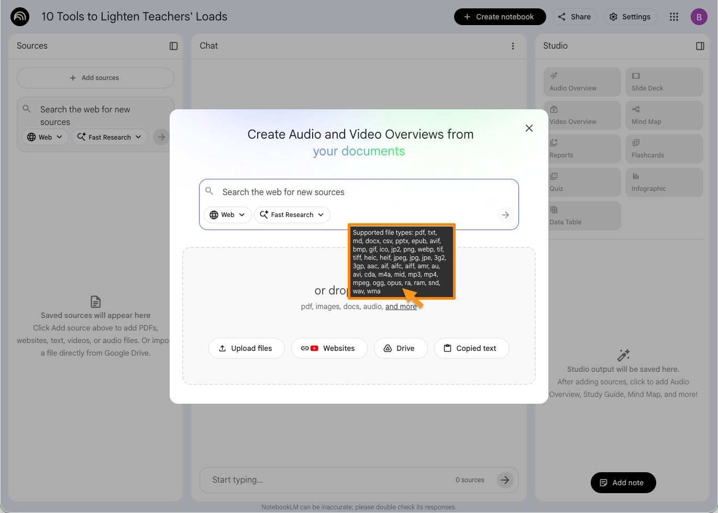718x513 pixels.
Task: Collapse the Sources panel
Action: (x=173, y=46)
